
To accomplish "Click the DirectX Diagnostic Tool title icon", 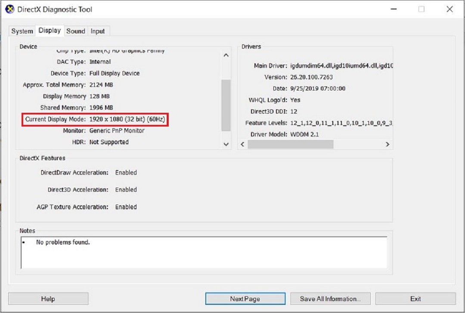I will [x=10, y=9].
